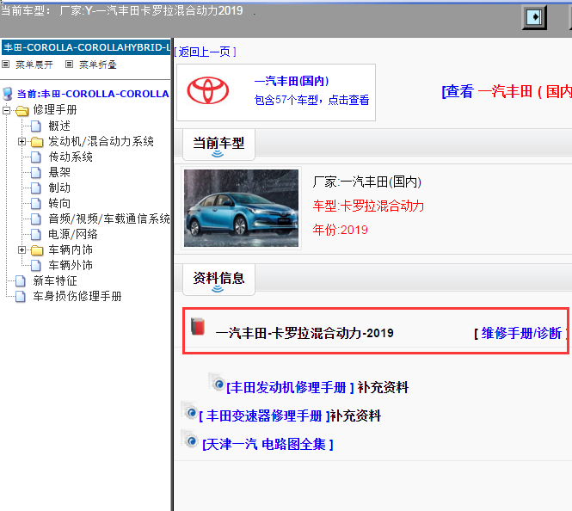Click the document icon beside 车辆外饰
This screenshot has width=572, height=511.
36,266
